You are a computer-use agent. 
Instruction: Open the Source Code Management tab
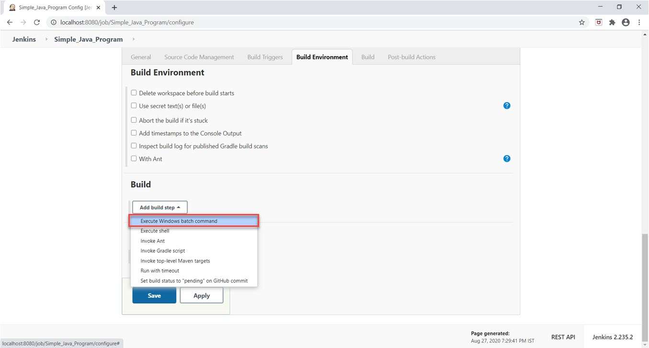(x=199, y=57)
